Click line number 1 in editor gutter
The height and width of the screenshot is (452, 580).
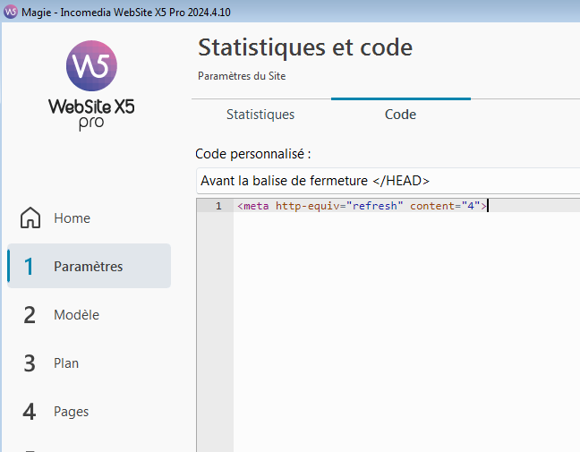(x=217, y=206)
